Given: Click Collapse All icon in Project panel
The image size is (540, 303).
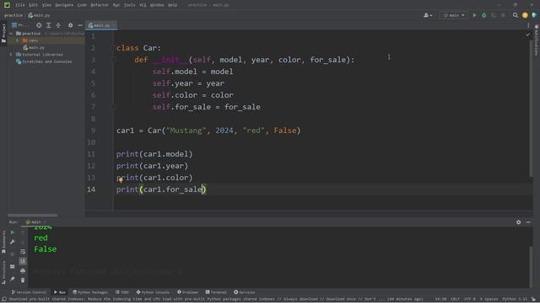Looking at the screenshot, I should [x=58, y=25].
